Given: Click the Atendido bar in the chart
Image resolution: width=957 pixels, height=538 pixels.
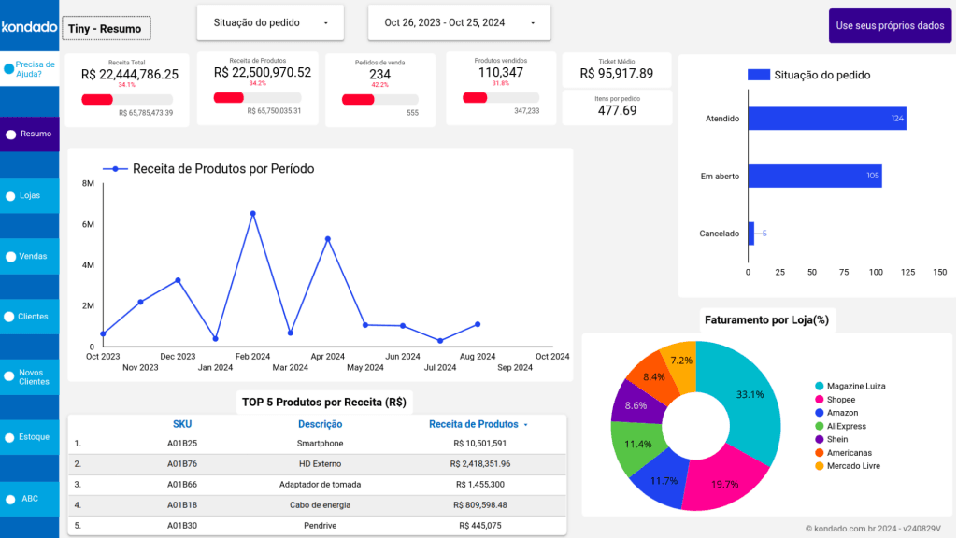Looking at the screenshot, I should click(x=826, y=119).
